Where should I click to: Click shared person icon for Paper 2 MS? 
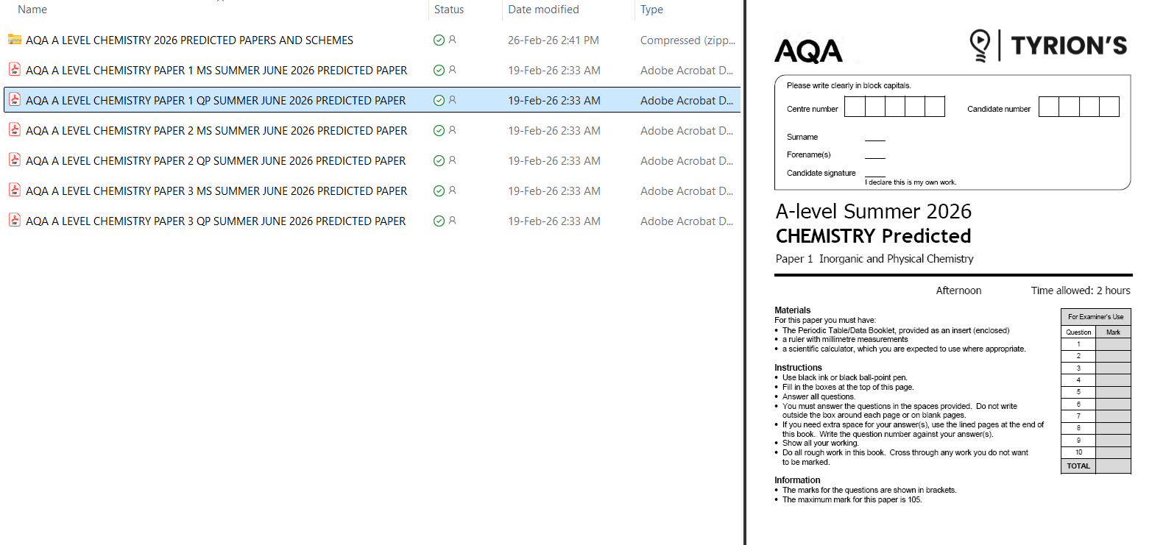(453, 130)
